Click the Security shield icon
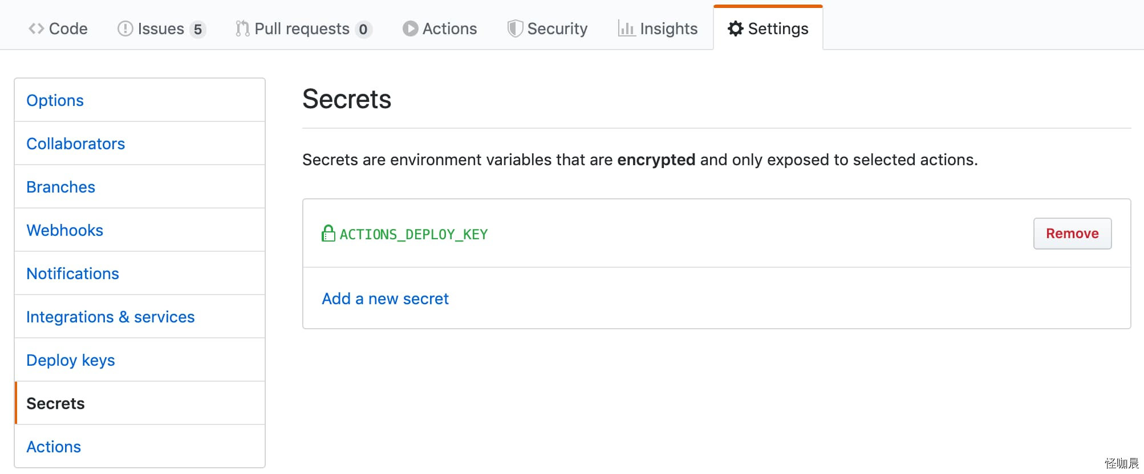Image resolution: width=1144 pixels, height=474 pixels. click(x=515, y=28)
